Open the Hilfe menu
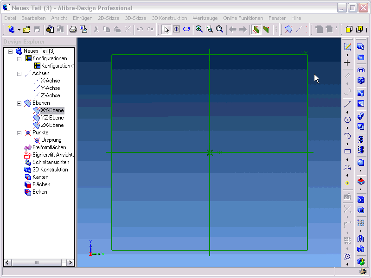The width and height of the screenshot is (371, 278). tap(296, 18)
